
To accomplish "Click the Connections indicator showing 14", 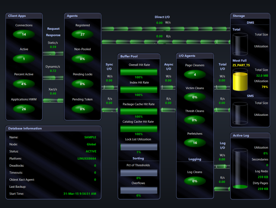I will (24, 34).
